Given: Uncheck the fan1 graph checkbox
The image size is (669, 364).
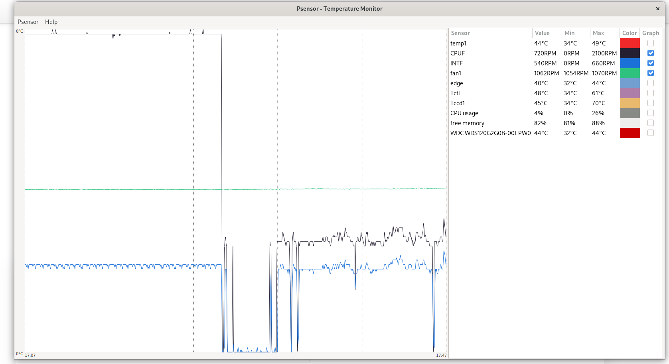Looking at the screenshot, I should [651, 73].
